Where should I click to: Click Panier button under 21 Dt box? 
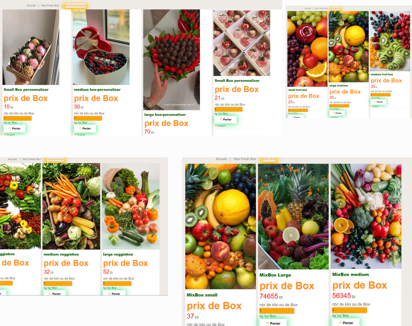click(225, 119)
